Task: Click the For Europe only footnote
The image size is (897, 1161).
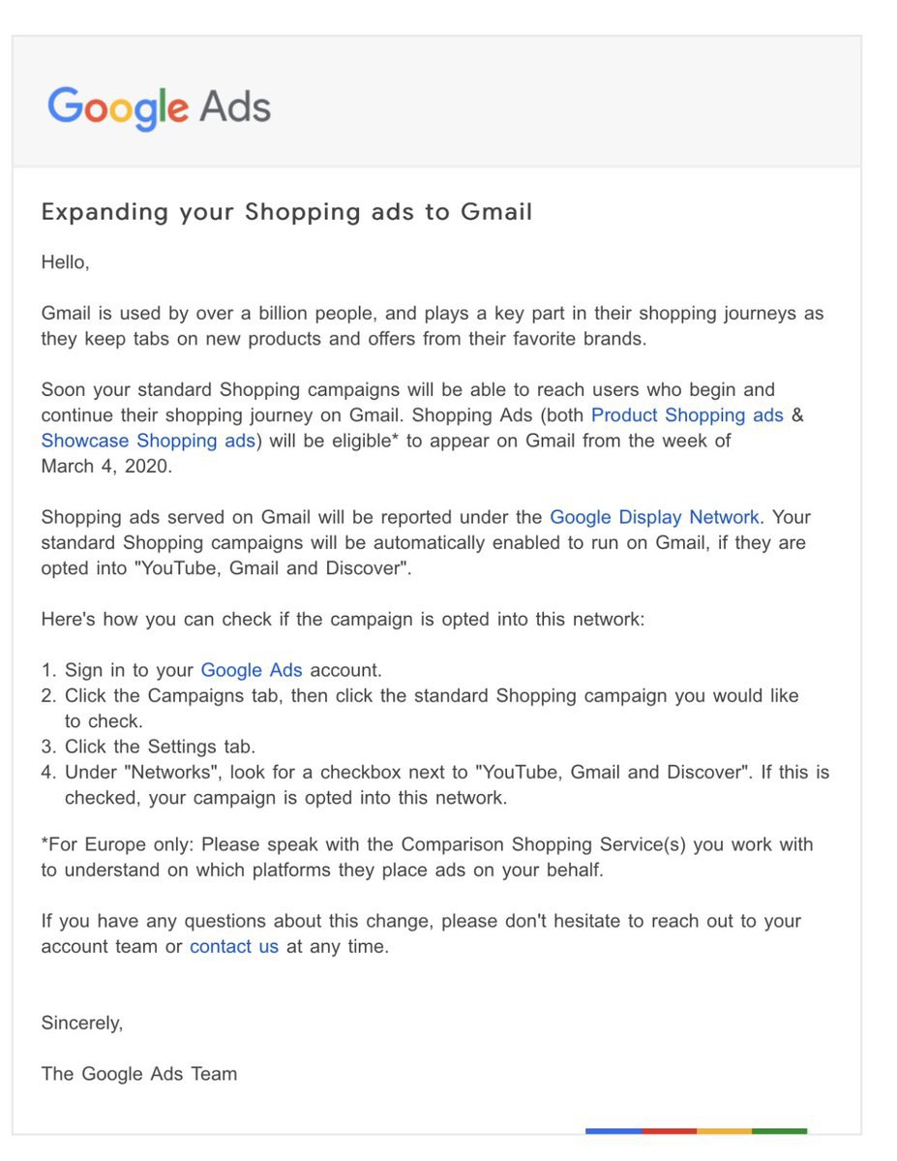Action: click(427, 857)
